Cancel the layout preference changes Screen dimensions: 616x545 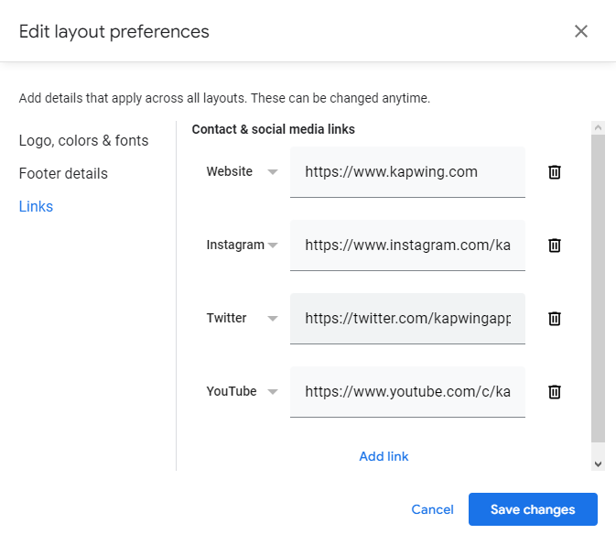[432, 509]
